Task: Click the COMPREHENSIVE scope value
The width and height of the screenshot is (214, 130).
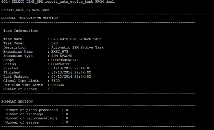Action: [x=65, y=60]
